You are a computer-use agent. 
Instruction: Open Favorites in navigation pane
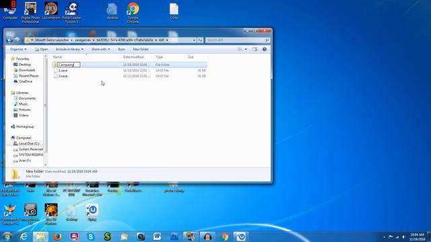click(x=22, y=58)
